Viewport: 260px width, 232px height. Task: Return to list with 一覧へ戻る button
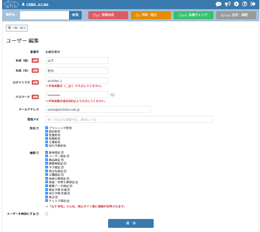pos(17,28)
